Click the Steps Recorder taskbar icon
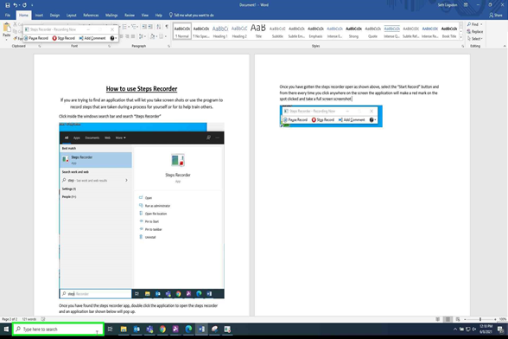 coord(227,329)
